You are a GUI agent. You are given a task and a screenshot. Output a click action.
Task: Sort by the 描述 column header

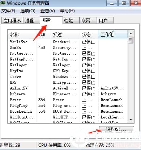(x=65, y=34)
